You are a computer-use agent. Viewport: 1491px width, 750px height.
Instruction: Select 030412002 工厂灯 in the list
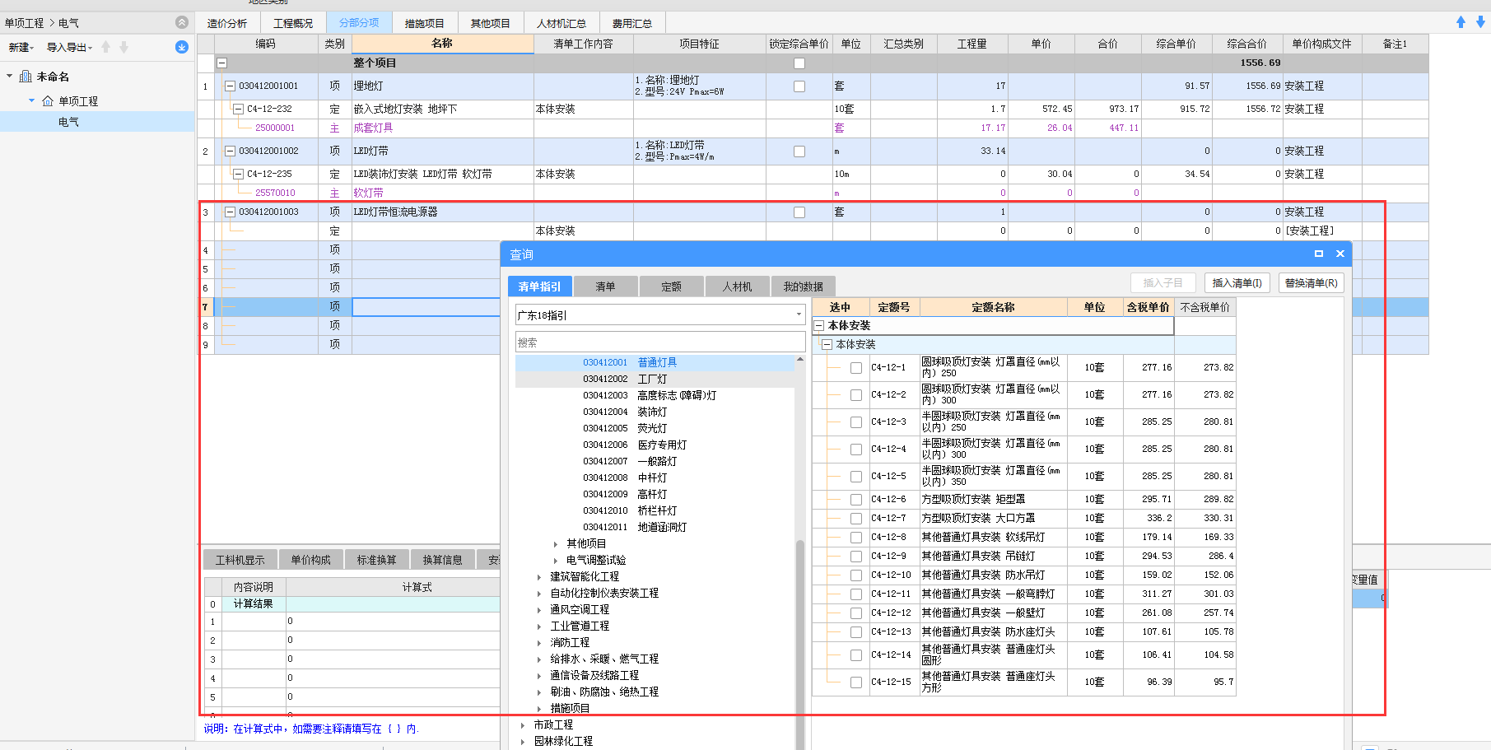(655, 379)
